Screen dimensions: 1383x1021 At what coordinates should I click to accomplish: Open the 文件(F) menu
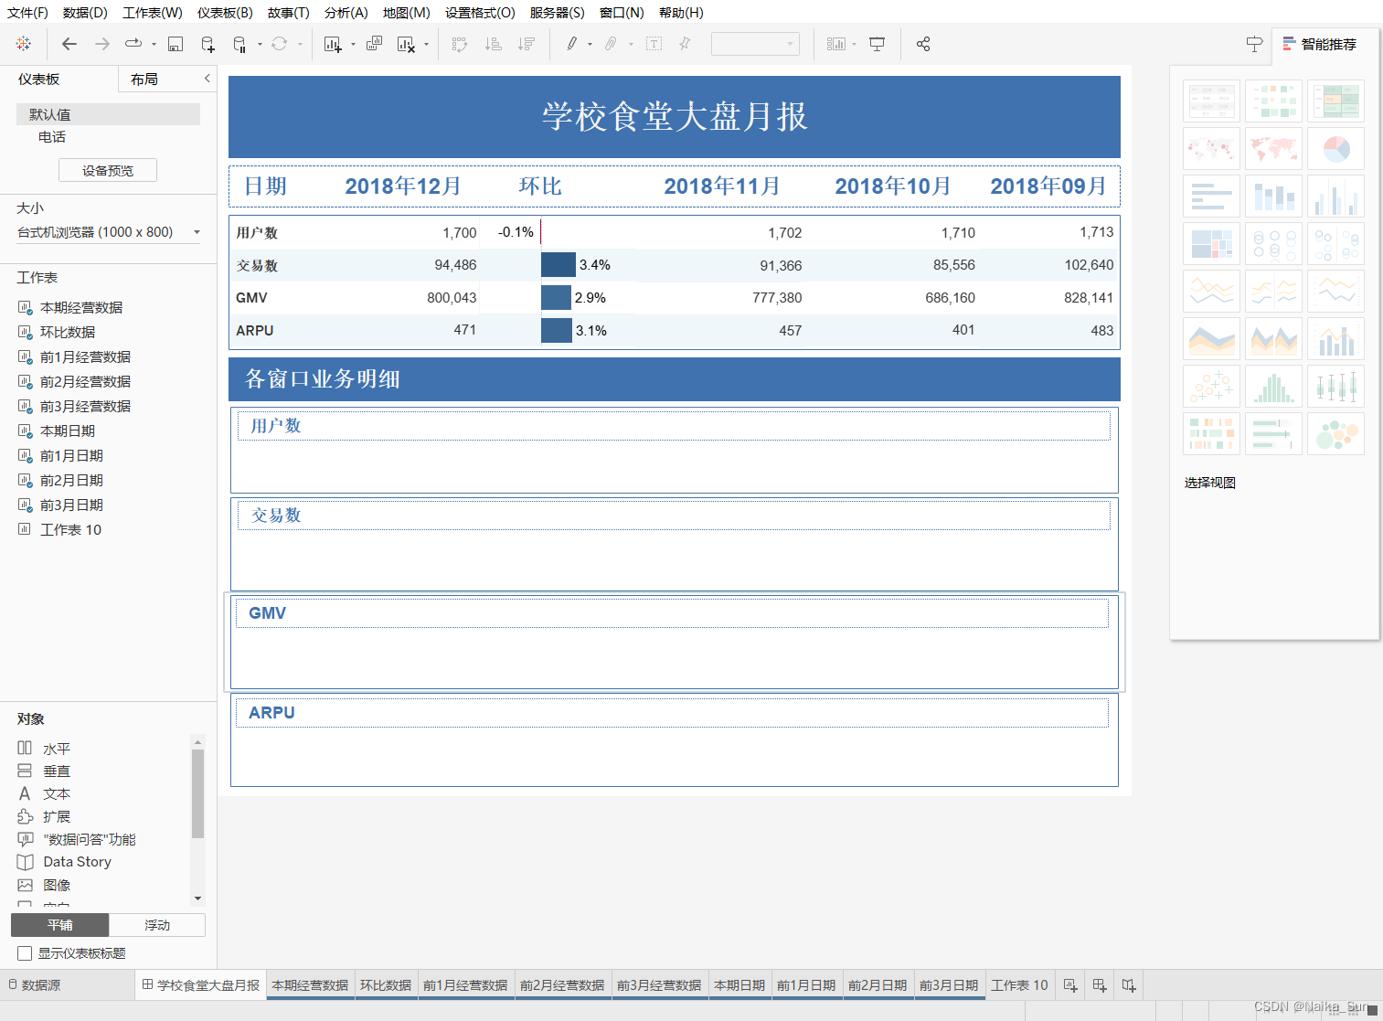coord(27,13)
